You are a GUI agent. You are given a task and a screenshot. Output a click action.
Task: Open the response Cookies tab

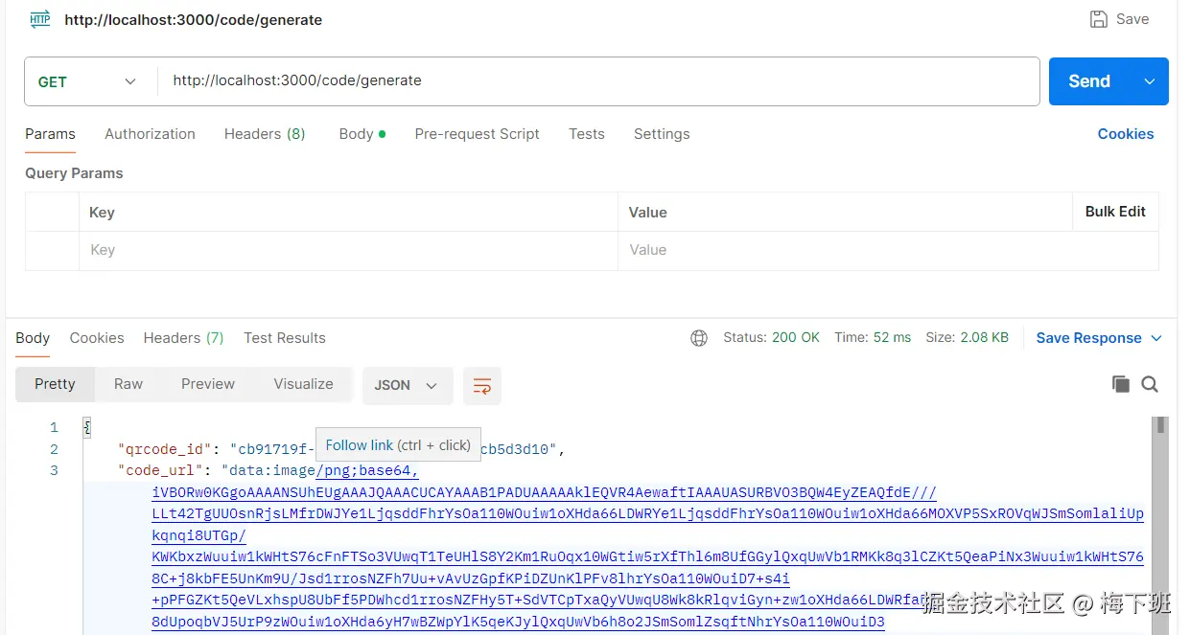pyautogui.click(x=97, y=338)
